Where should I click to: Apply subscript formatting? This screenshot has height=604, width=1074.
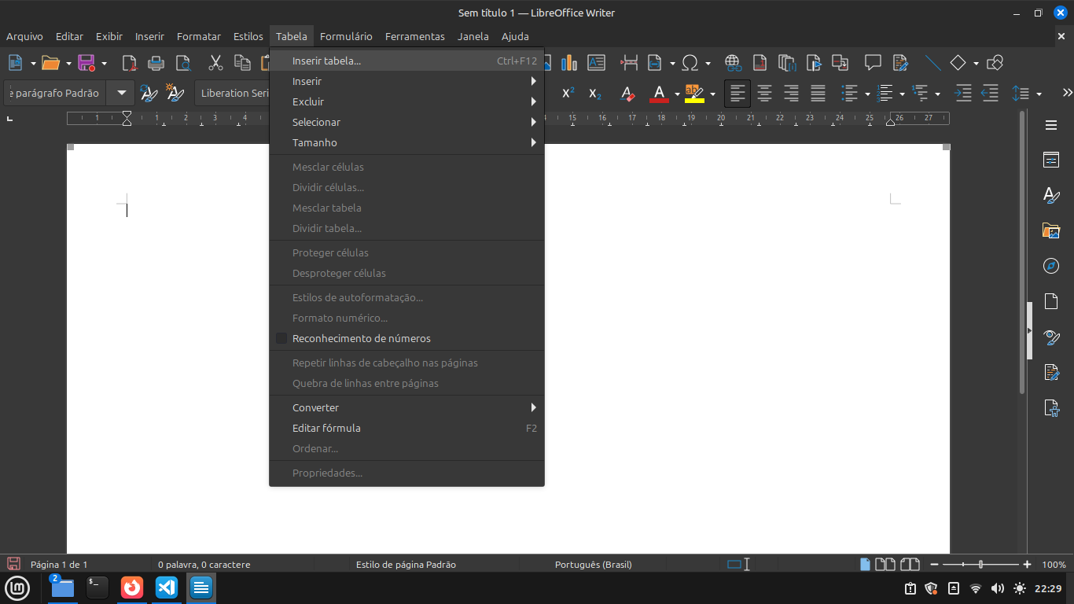(595, 94)
